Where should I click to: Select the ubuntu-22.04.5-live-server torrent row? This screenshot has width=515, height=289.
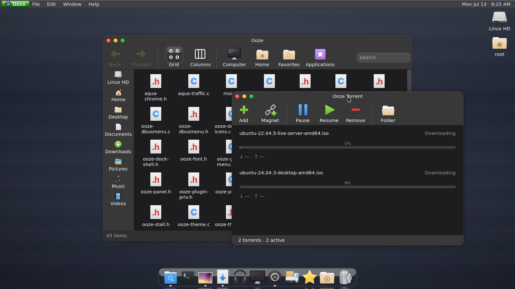coord(347,145)
